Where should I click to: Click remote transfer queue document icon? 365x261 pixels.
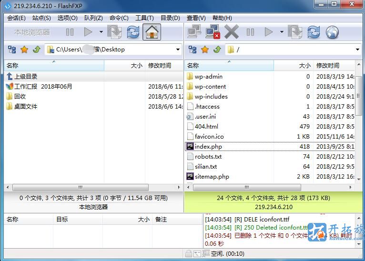[x=295, y=32]
